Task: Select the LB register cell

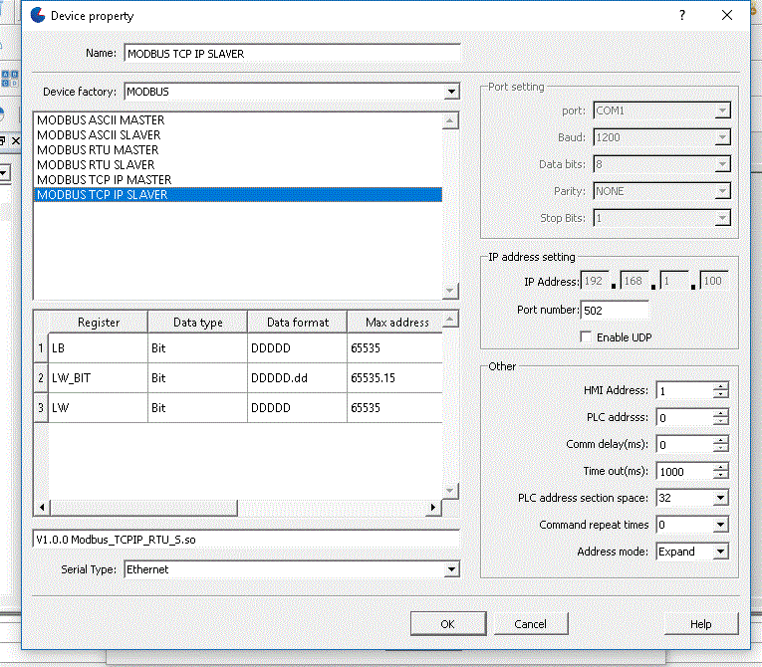Action: point(99,347)
